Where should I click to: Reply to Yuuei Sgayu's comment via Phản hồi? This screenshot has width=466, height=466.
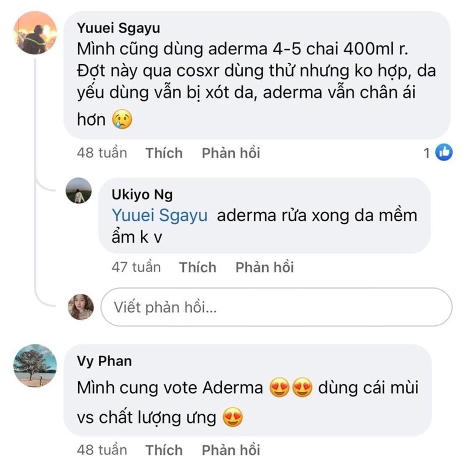coord(231,153)
